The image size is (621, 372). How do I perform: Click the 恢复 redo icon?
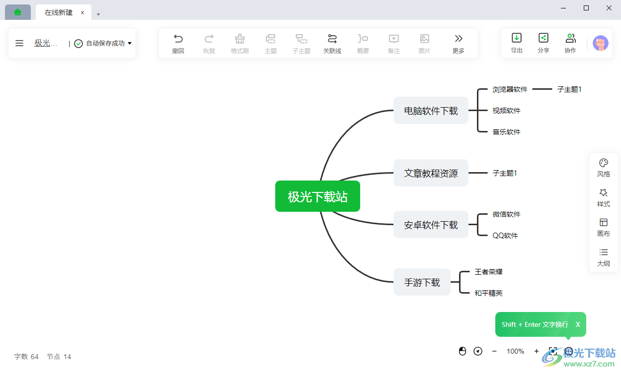coord(209,39)
